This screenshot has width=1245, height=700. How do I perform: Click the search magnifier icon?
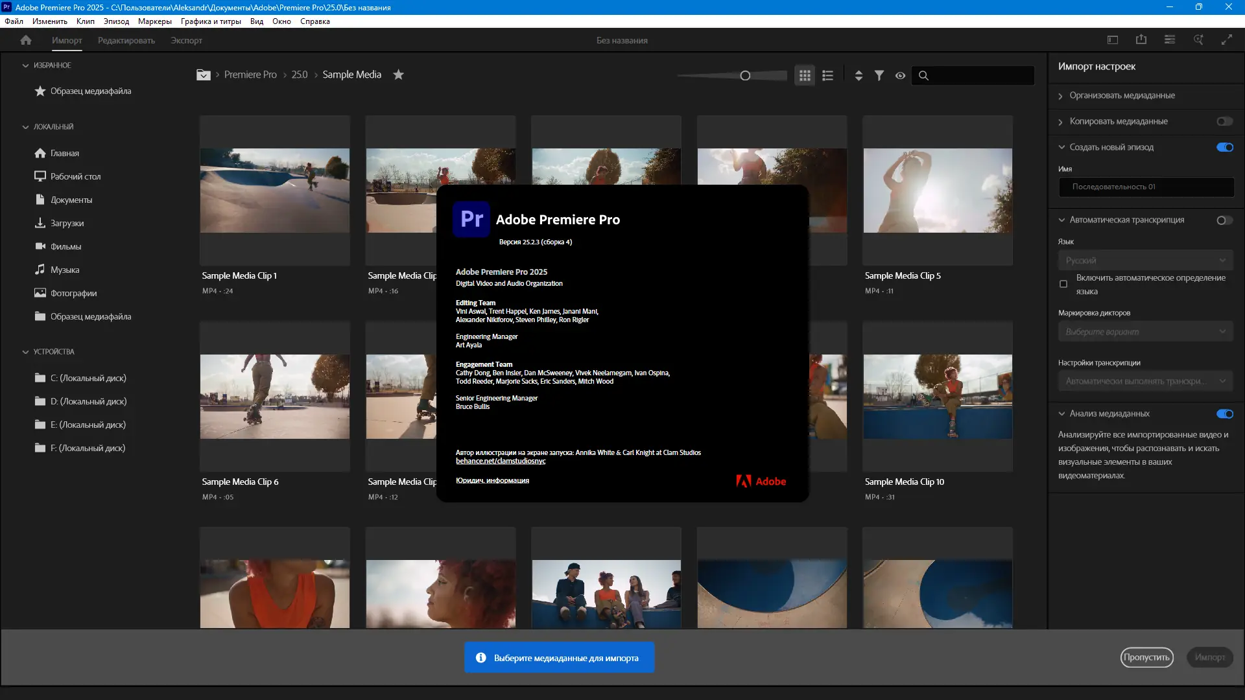pos(924,76)
